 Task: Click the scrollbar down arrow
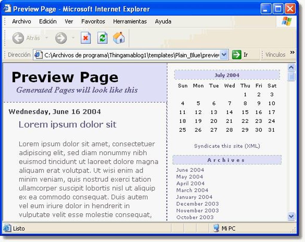291,216
